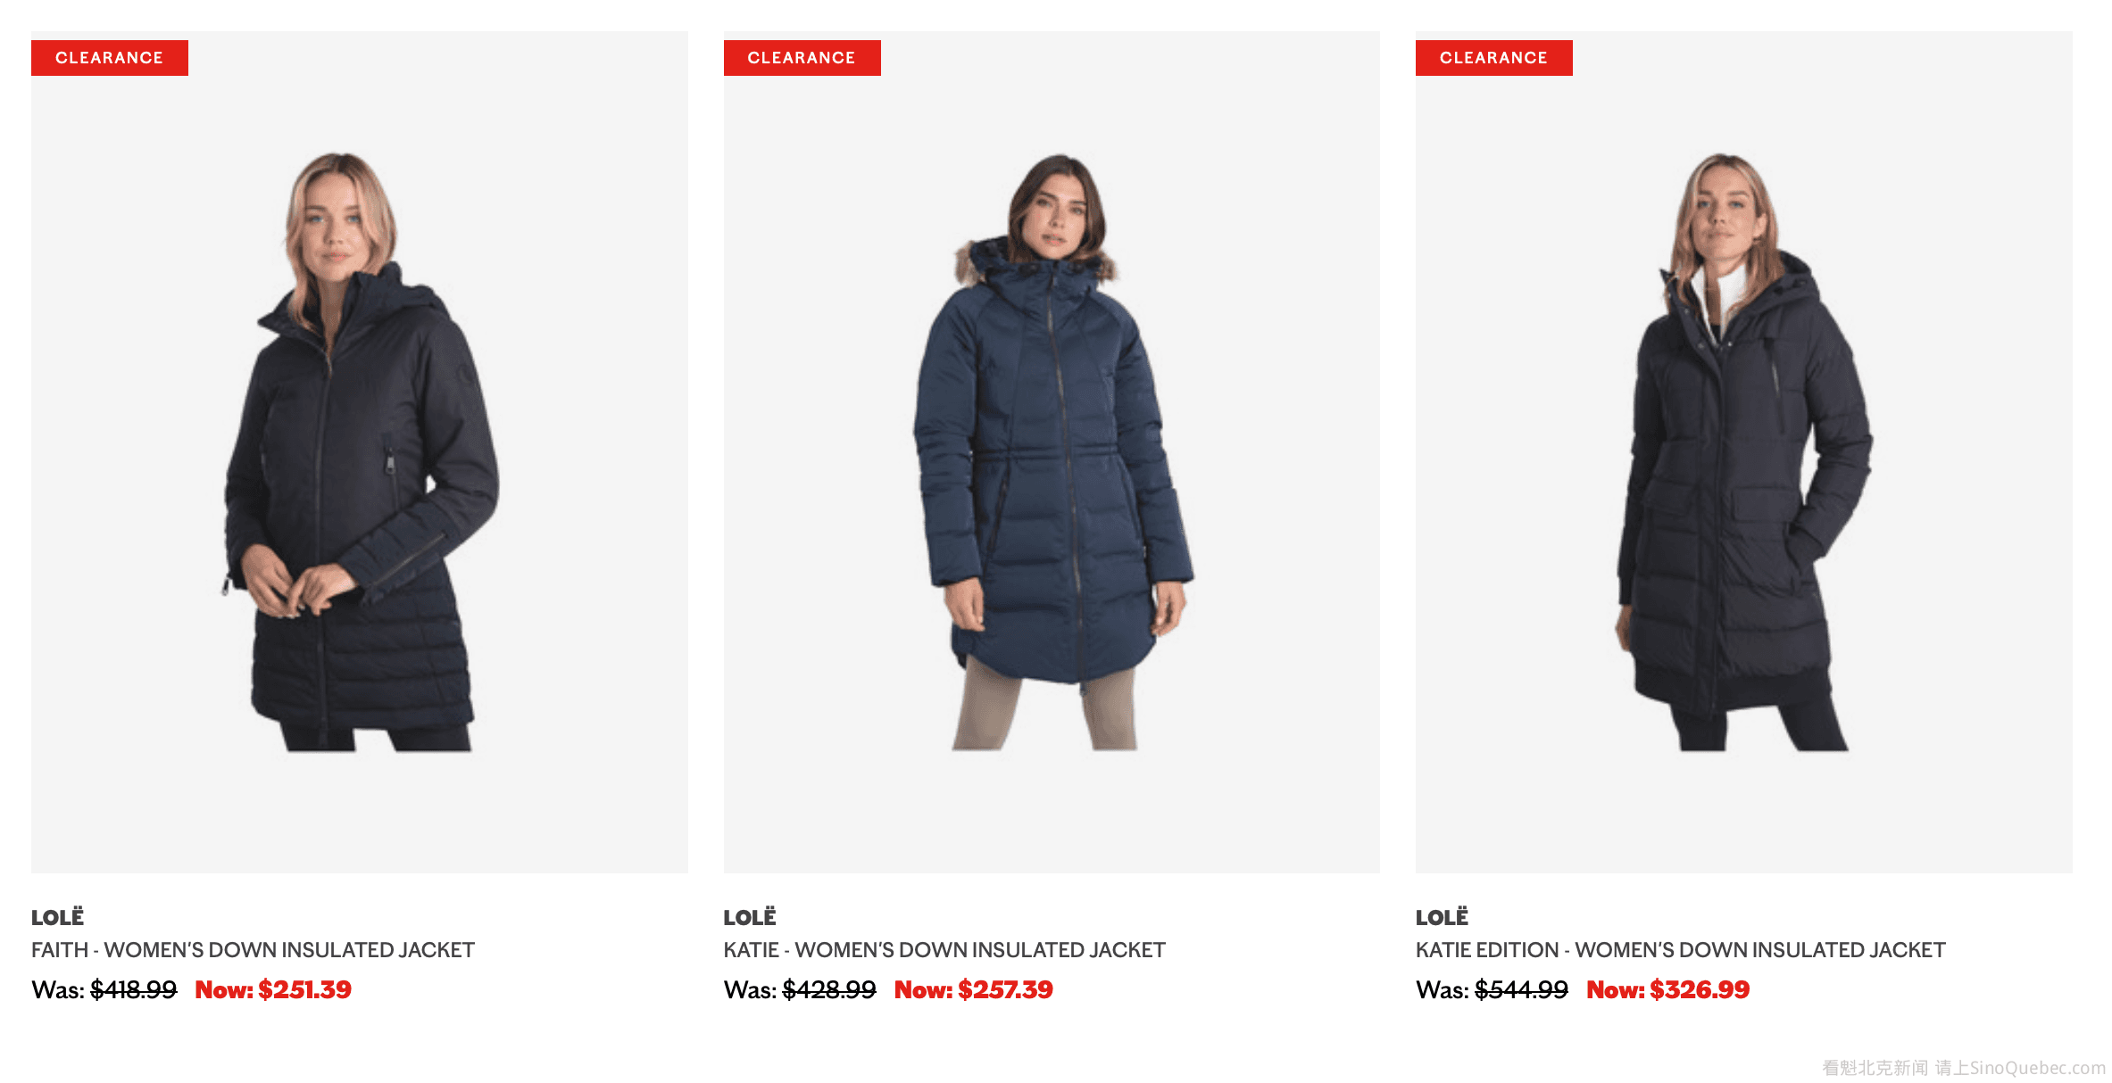Screen dimensions: 2112x1083
Task: Click the crossed-out $418.99 original price
Action: click(133, 989)
